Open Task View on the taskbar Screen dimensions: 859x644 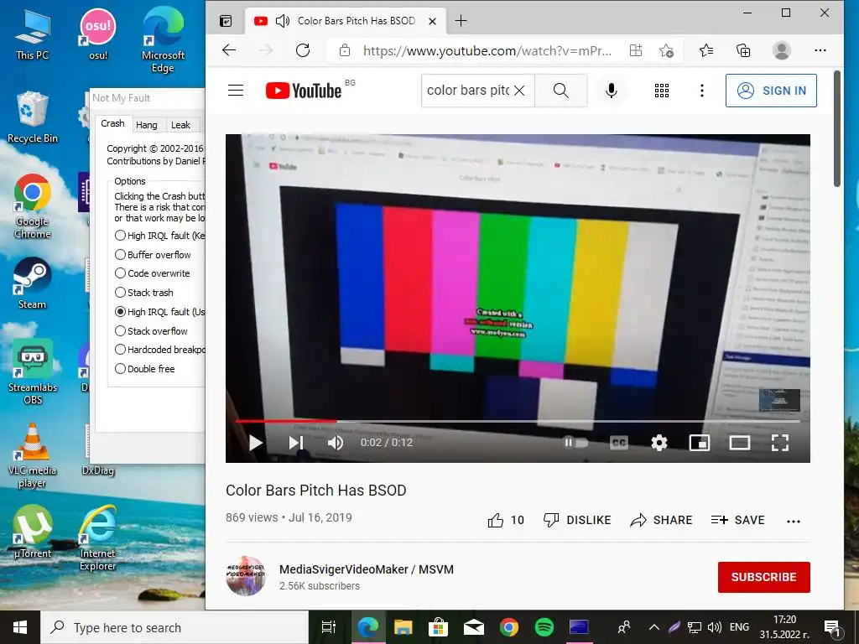click(x=328, y=627)
